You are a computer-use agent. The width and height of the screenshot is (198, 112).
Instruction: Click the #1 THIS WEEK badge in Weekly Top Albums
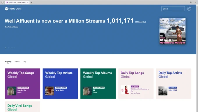pos(99,88)
